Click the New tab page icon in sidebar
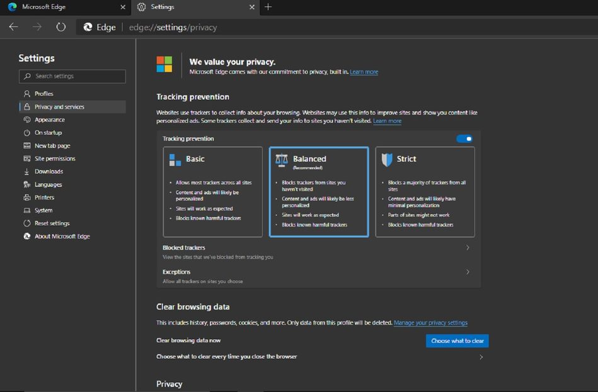Screen dimensions: 598x392 (26, 145)
